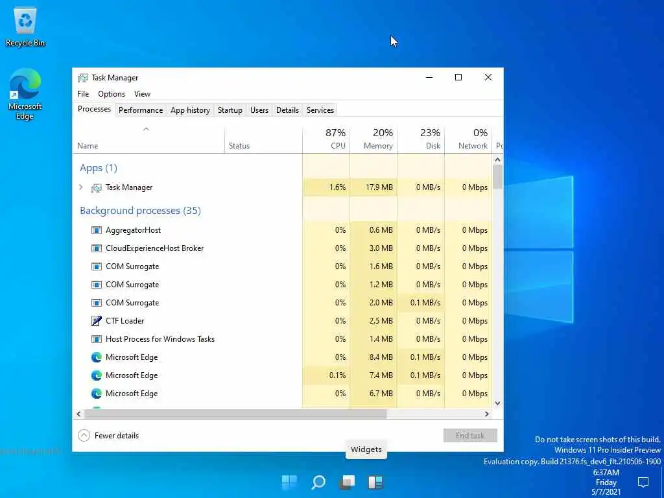The image size is (664, 498).
Task: Click the Task Manager title bar icon
Action: [83, 78]
